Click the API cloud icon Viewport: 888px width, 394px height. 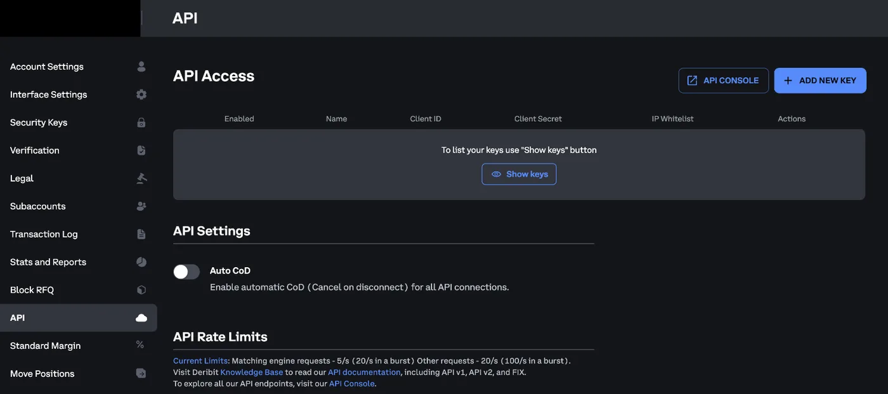click(x=141, y=318)
